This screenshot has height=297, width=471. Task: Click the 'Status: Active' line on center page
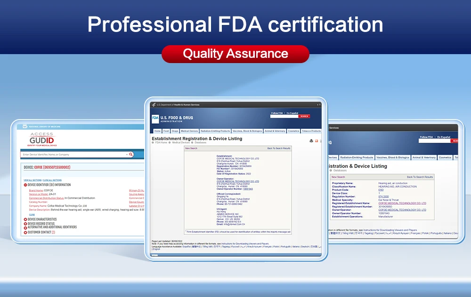223,171
